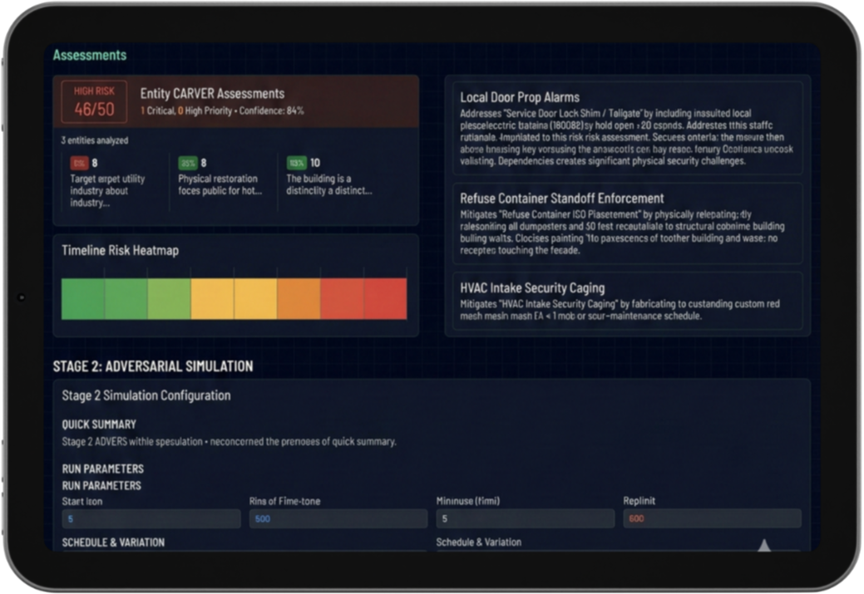Viewport: 864px width, 594px height.
Task: Focus the field containing blue 500
Action: coord(338,518)
